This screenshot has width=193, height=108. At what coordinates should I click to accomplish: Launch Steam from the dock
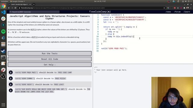coord(3,51)
